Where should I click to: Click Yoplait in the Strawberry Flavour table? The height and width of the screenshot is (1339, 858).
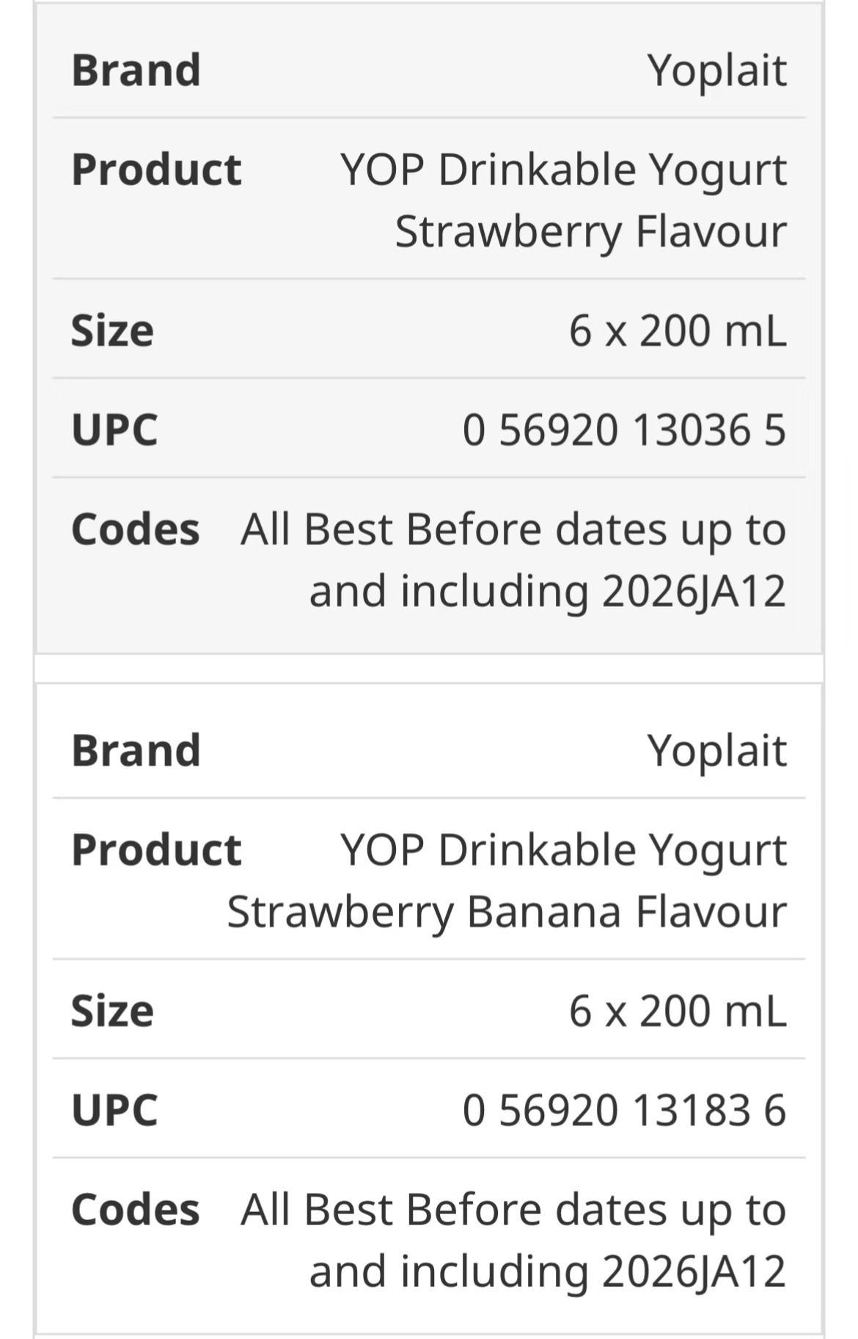pos(716,70)
